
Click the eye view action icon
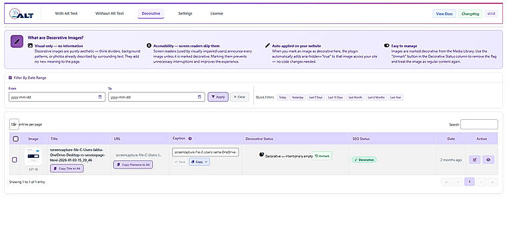tap(488, 160)
